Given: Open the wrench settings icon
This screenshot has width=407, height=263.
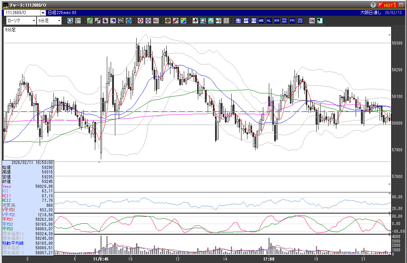Looking at the screenshot, I should click(x=176, y=21).
